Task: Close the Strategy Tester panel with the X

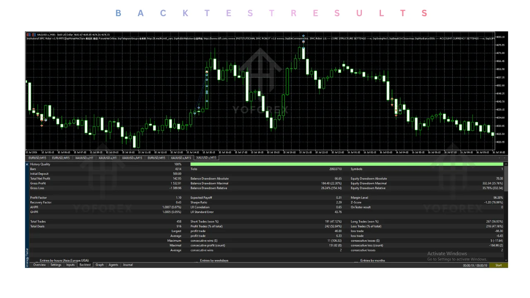Action: pyautogui.click(x=27, y=164)
